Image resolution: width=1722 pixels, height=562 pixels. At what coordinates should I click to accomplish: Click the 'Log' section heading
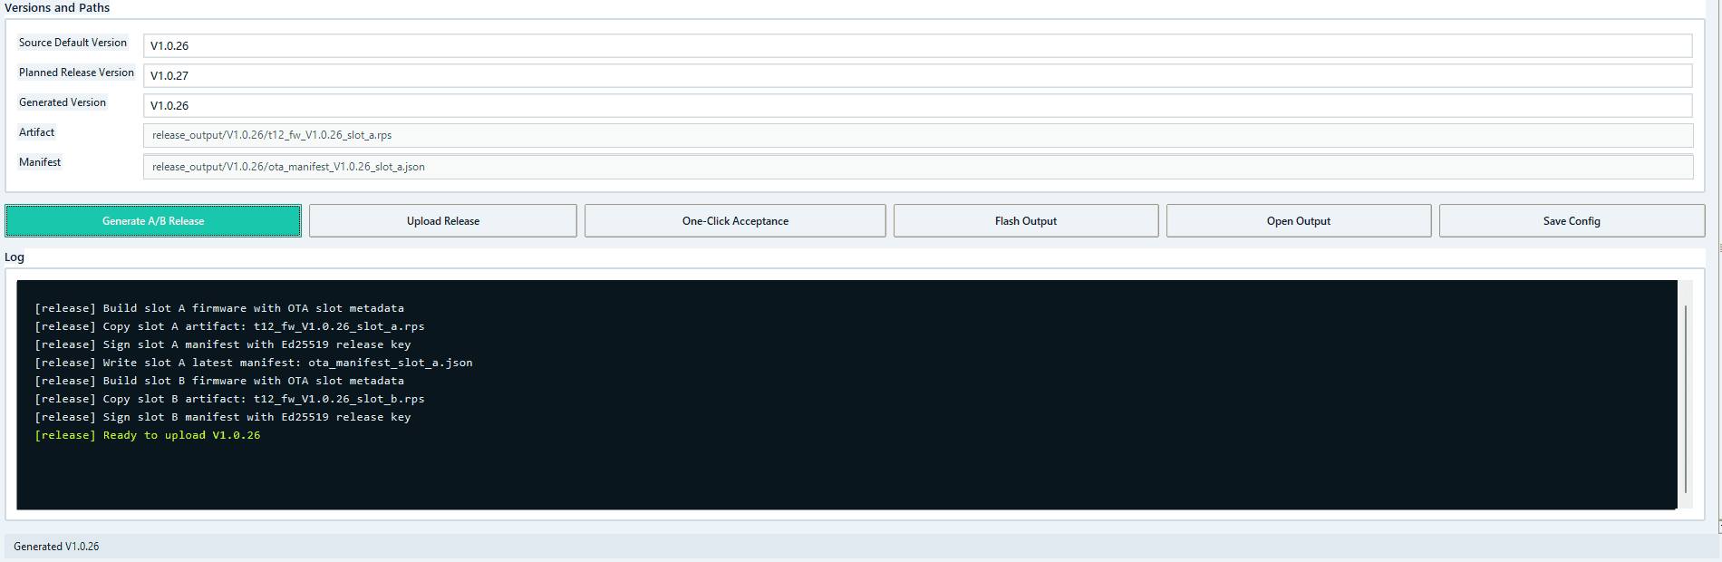[x=15, y=257]
